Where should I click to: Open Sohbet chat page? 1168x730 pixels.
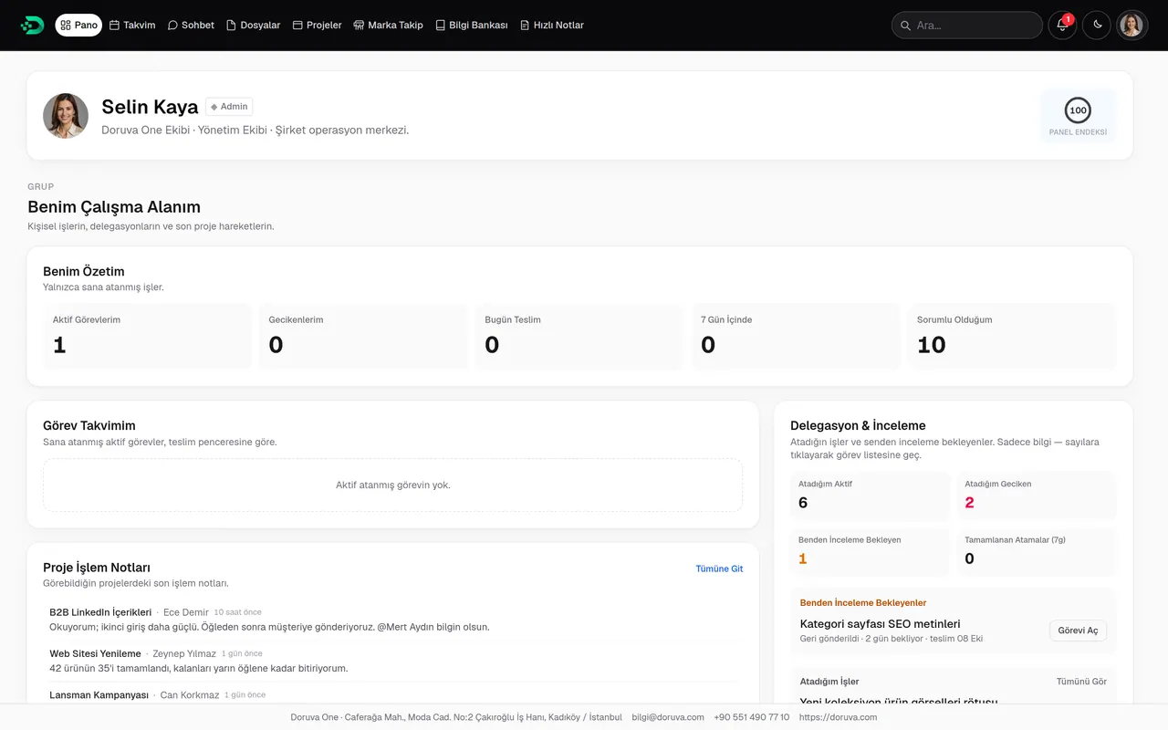click(x=191, y=26)
